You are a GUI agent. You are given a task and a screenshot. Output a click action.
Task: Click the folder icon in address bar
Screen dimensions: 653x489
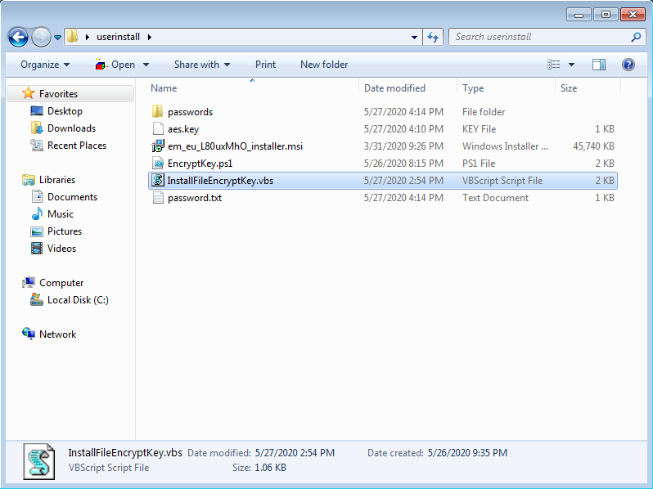(73, 37)
